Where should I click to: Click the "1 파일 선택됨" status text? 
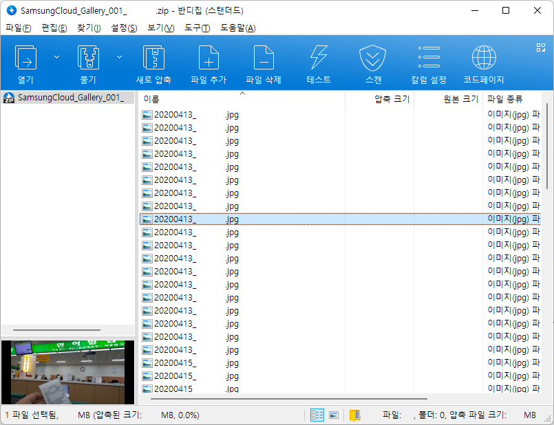[32, 415]
